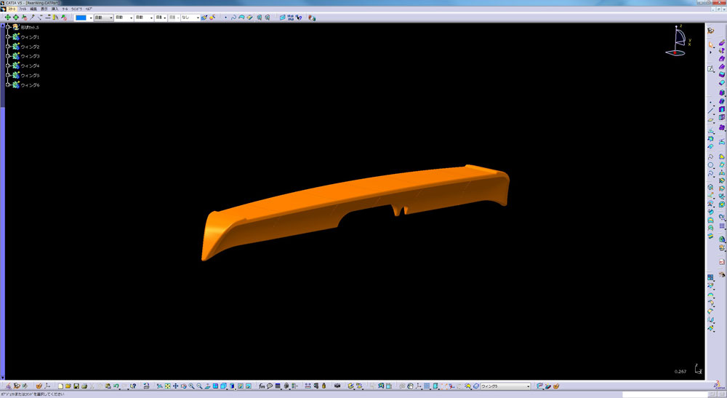
Task: Click the Zoom Out magnifier icon
Action: 199,386
